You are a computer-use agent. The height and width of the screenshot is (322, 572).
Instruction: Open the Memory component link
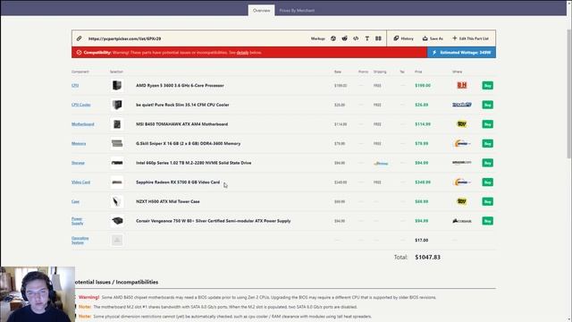pyautogui.click(x=79, y=143)
